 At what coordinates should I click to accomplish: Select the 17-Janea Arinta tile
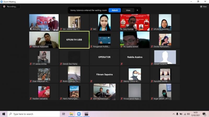tap(44, 57)
